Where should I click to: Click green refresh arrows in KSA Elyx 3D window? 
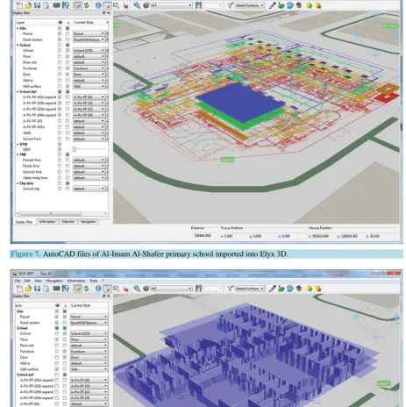(x=87, y=289)
